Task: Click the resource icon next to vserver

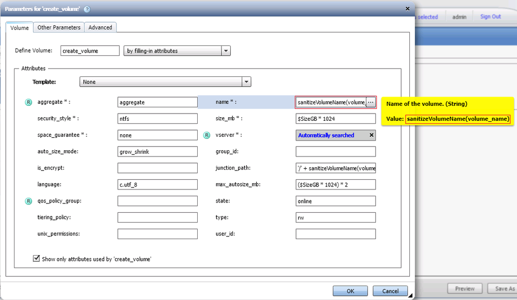Action: click(207, 135)
